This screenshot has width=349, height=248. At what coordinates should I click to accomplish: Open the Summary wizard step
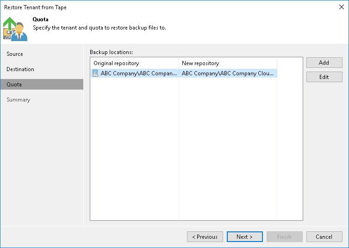[x=18, y=100]
